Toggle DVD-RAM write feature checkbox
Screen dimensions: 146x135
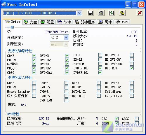(66, 100)
